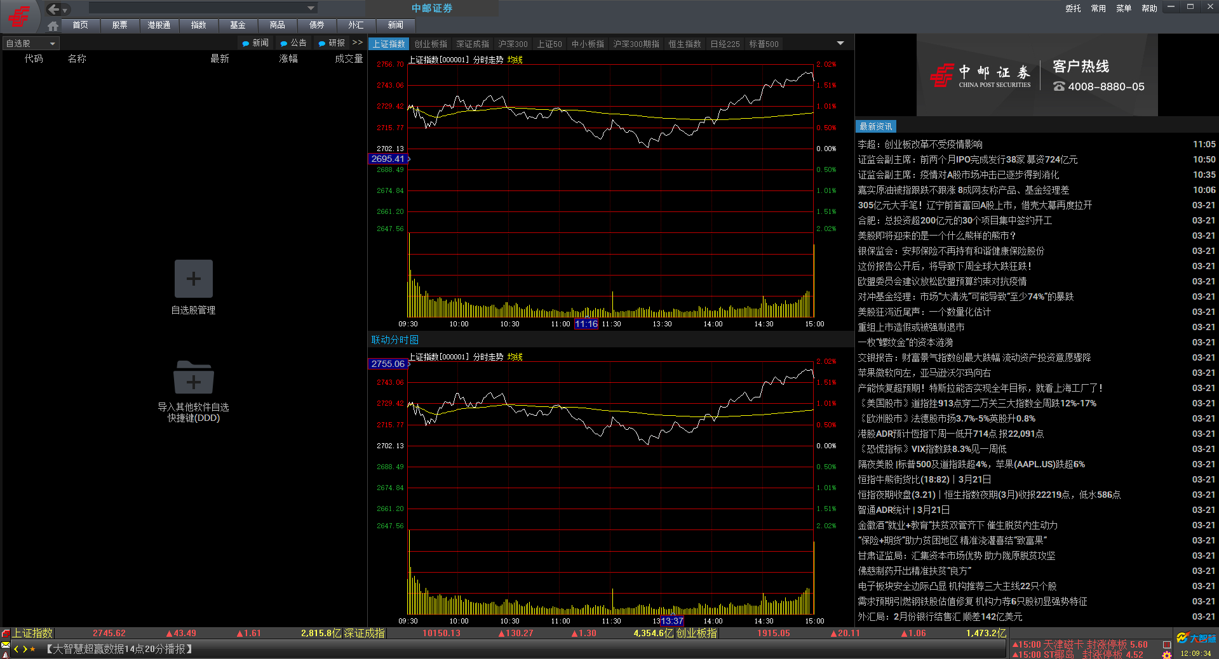
Task: Click the 自选股管理 plus icon
Action: coord(194,279)
